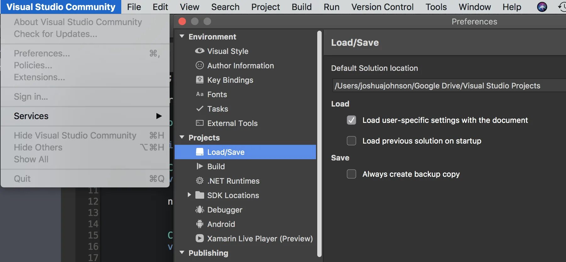The height and width of the screenshot is (262, 566).
Task: Click line number 14 in editor gutter
Action: [x=93, y=224]
